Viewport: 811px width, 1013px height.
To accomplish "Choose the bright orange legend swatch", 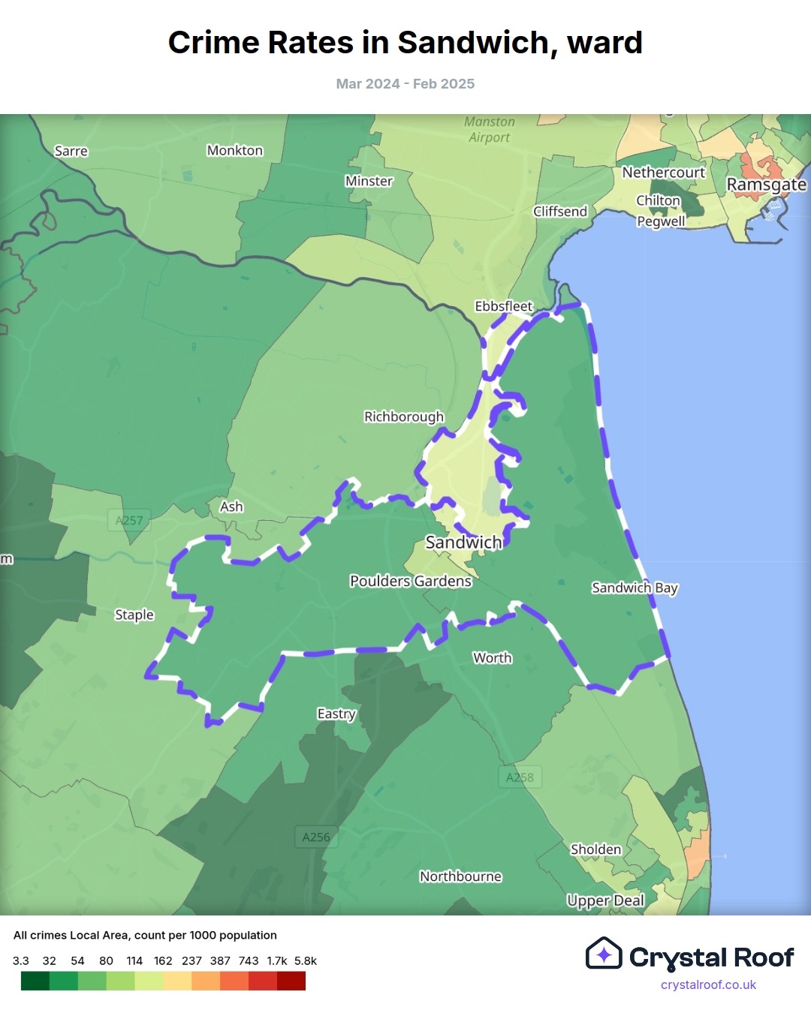I will pos(234,981).
